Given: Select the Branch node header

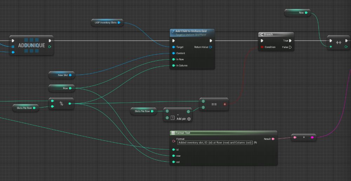Looking at the screenshot, I should [x=276, y=34].
